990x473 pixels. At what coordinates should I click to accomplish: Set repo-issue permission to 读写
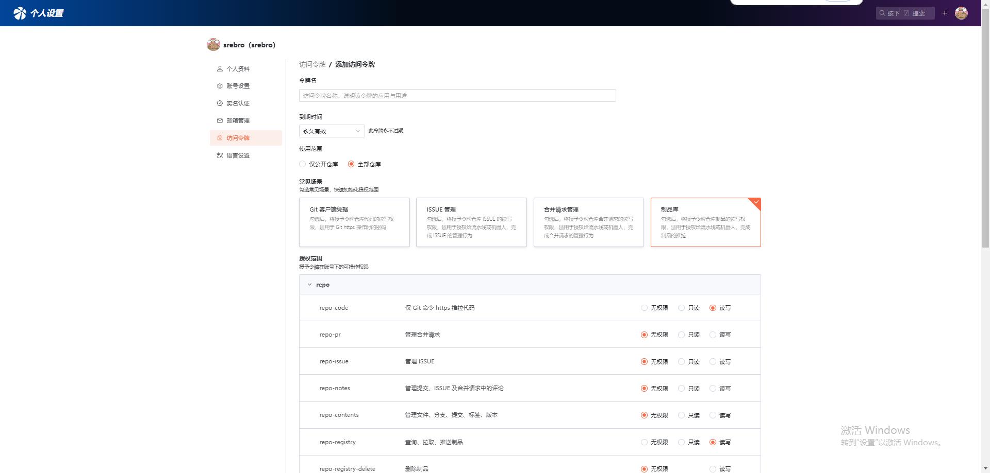point(713,362)
